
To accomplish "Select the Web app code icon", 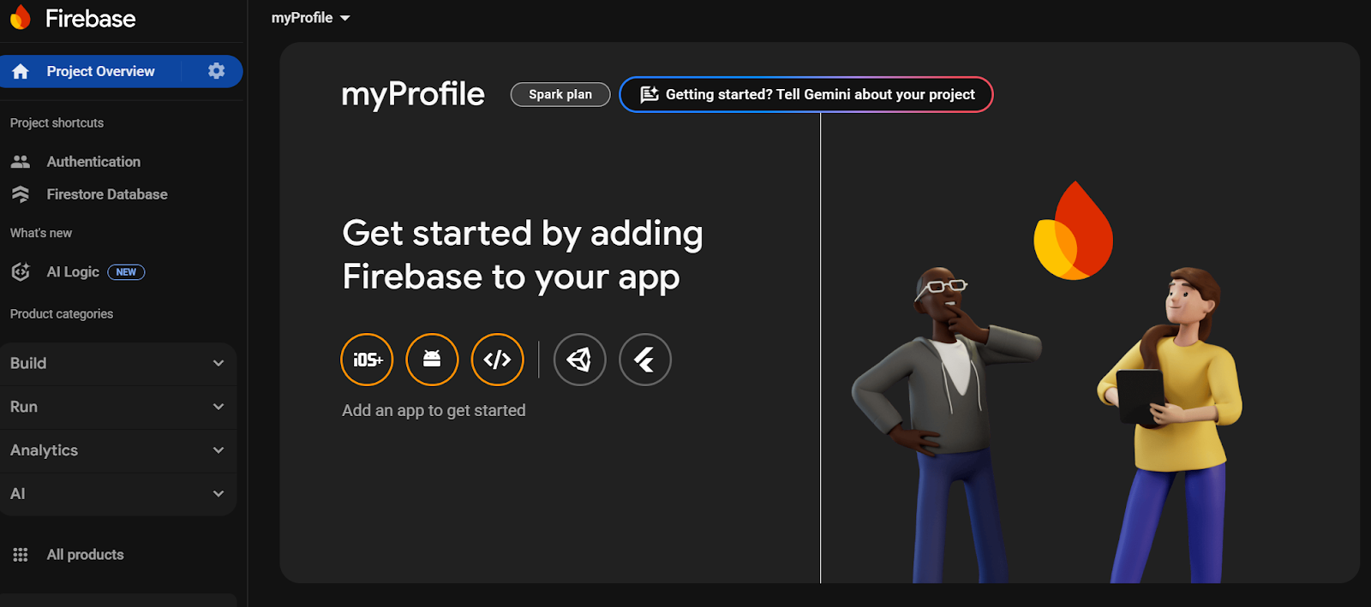I will [497, 360].
